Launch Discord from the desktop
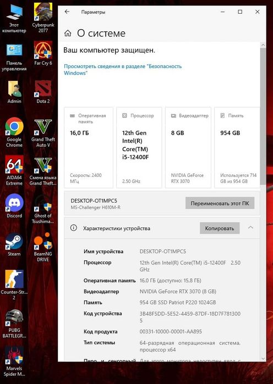 point(14,206)
